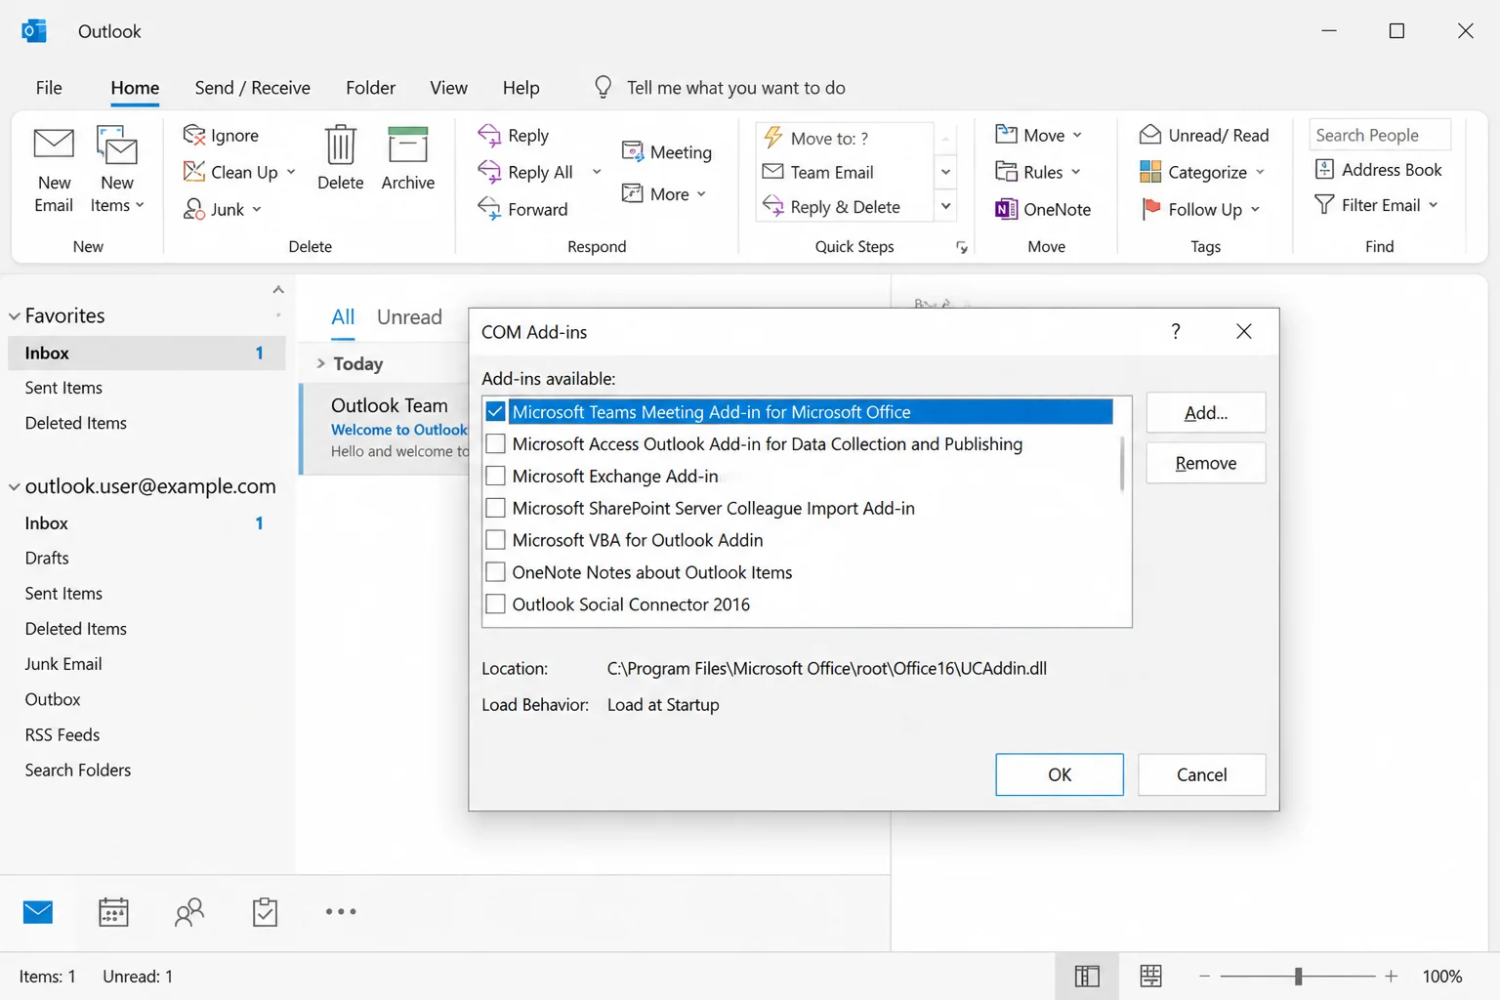
Task: Delete the selected message
Action: 340,158
